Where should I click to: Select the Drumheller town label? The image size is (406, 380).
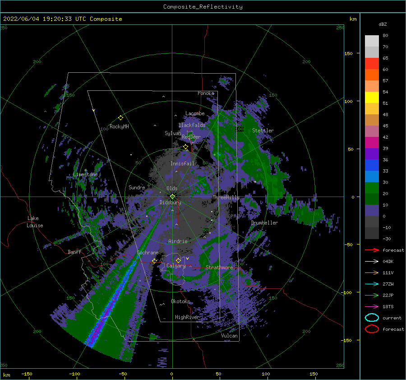click(264, 223)
